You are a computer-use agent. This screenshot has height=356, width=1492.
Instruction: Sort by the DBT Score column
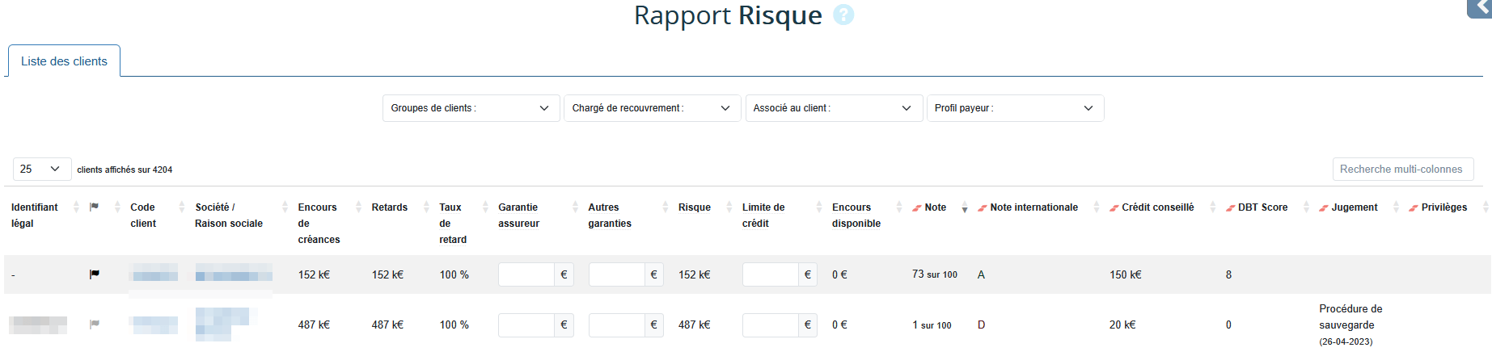pos(1262,207)
